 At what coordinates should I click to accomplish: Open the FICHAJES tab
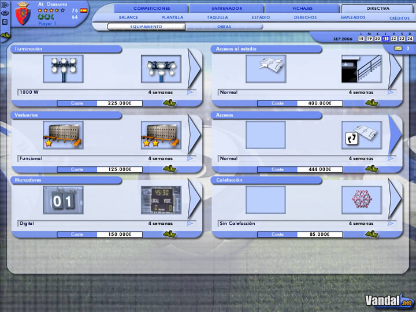(302, 9)
